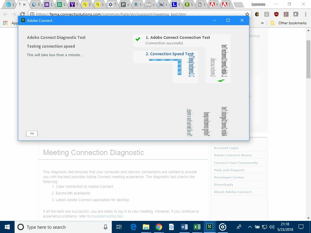Switch to the bp icon tab
The image size is (311, 233).
[x=149, y=4]
